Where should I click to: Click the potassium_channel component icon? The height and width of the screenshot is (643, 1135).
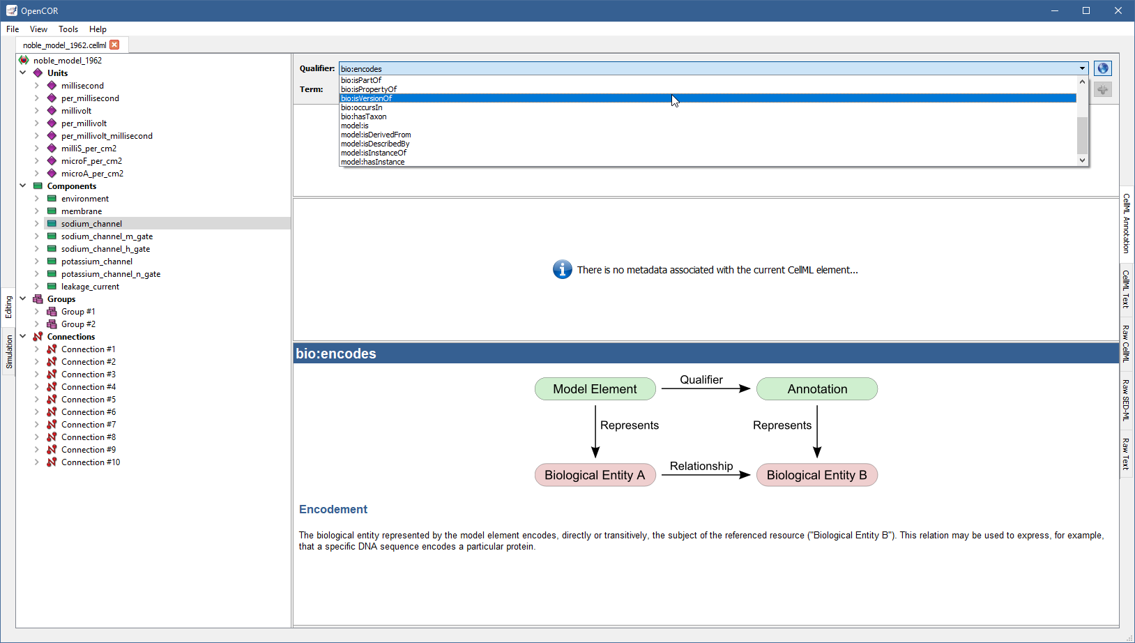click(52, 262)
